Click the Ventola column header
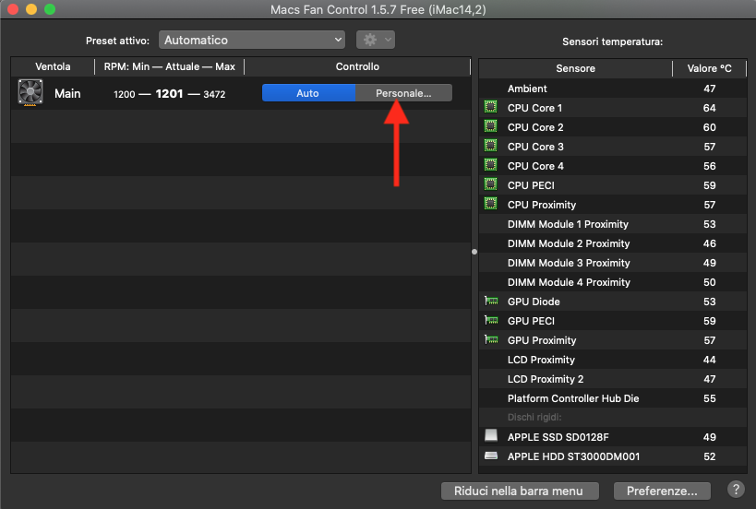756x509 pixels. point(53,66)
